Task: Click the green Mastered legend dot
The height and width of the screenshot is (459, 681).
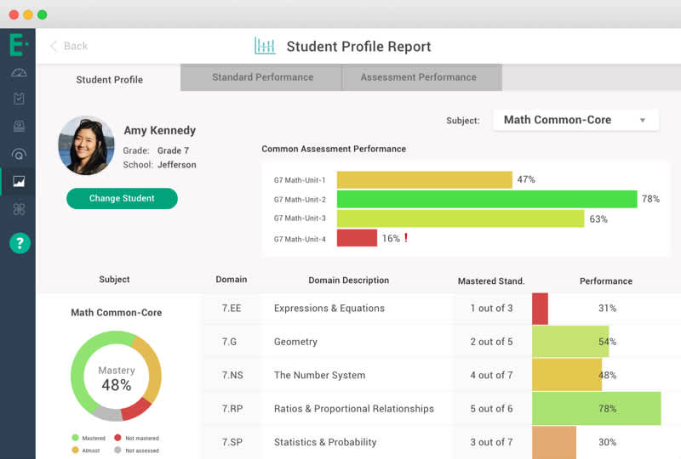Action: 75,438
